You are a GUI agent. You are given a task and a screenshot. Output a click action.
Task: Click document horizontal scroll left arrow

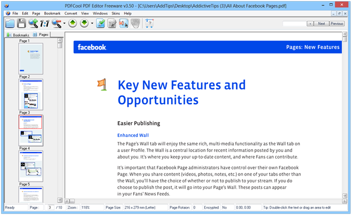(x=67, y=201)
